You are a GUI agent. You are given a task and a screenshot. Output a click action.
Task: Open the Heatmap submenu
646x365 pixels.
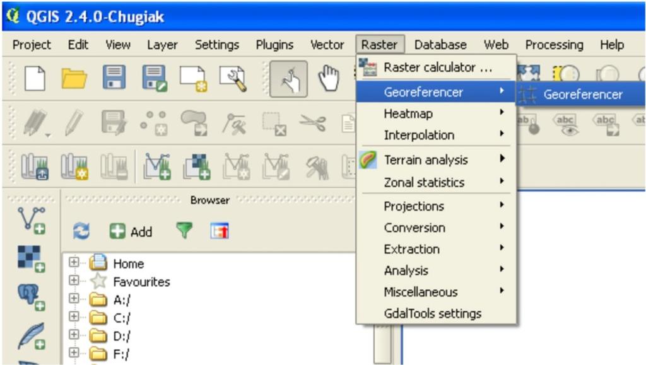(x=437, y=113)
